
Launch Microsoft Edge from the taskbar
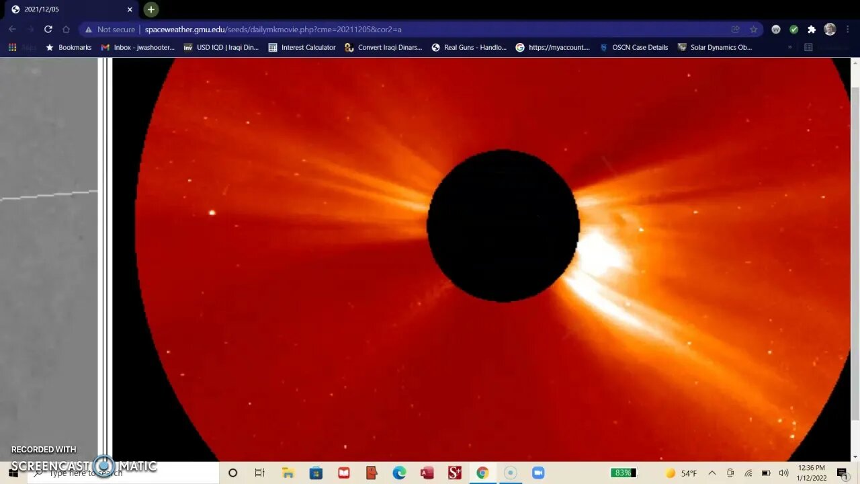click(399, 473)
